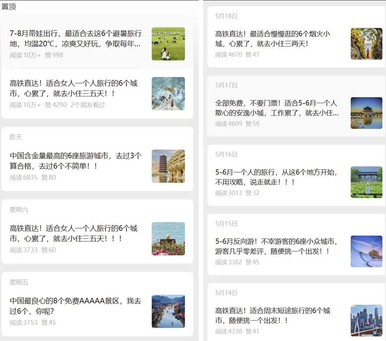Viewport: 386px width, 341px height.
Task: Click "阅读 4338 赞 41" stats
Action: (x=237, y=331)
